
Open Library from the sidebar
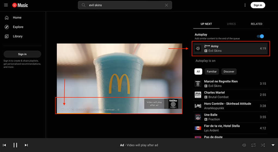click(17, 36)
